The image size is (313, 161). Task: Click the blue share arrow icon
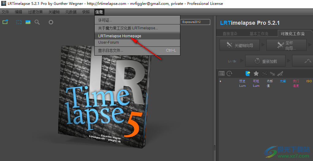pyautogui.click(x=248, y=73)
